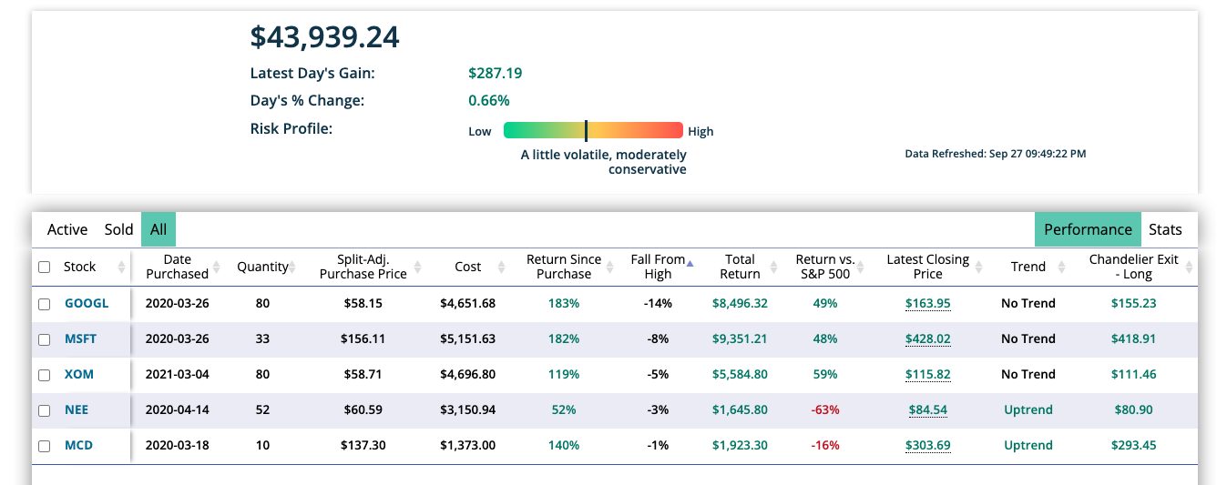Screen dimensions: 1227x485
Task: Sort by Quantity column arrows
Action: tap(293, 267)
